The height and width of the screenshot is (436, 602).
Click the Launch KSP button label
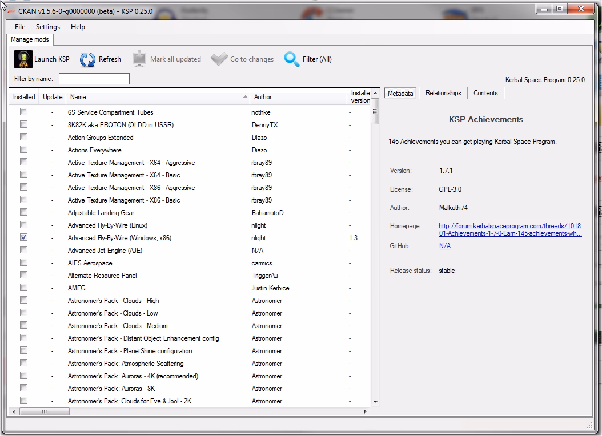click(x=52, y=59)
